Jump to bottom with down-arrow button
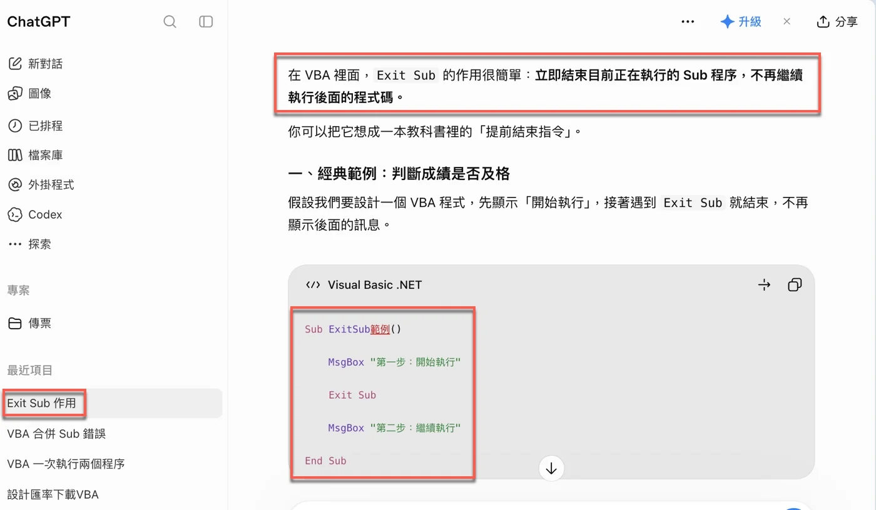 coord(551,468)
